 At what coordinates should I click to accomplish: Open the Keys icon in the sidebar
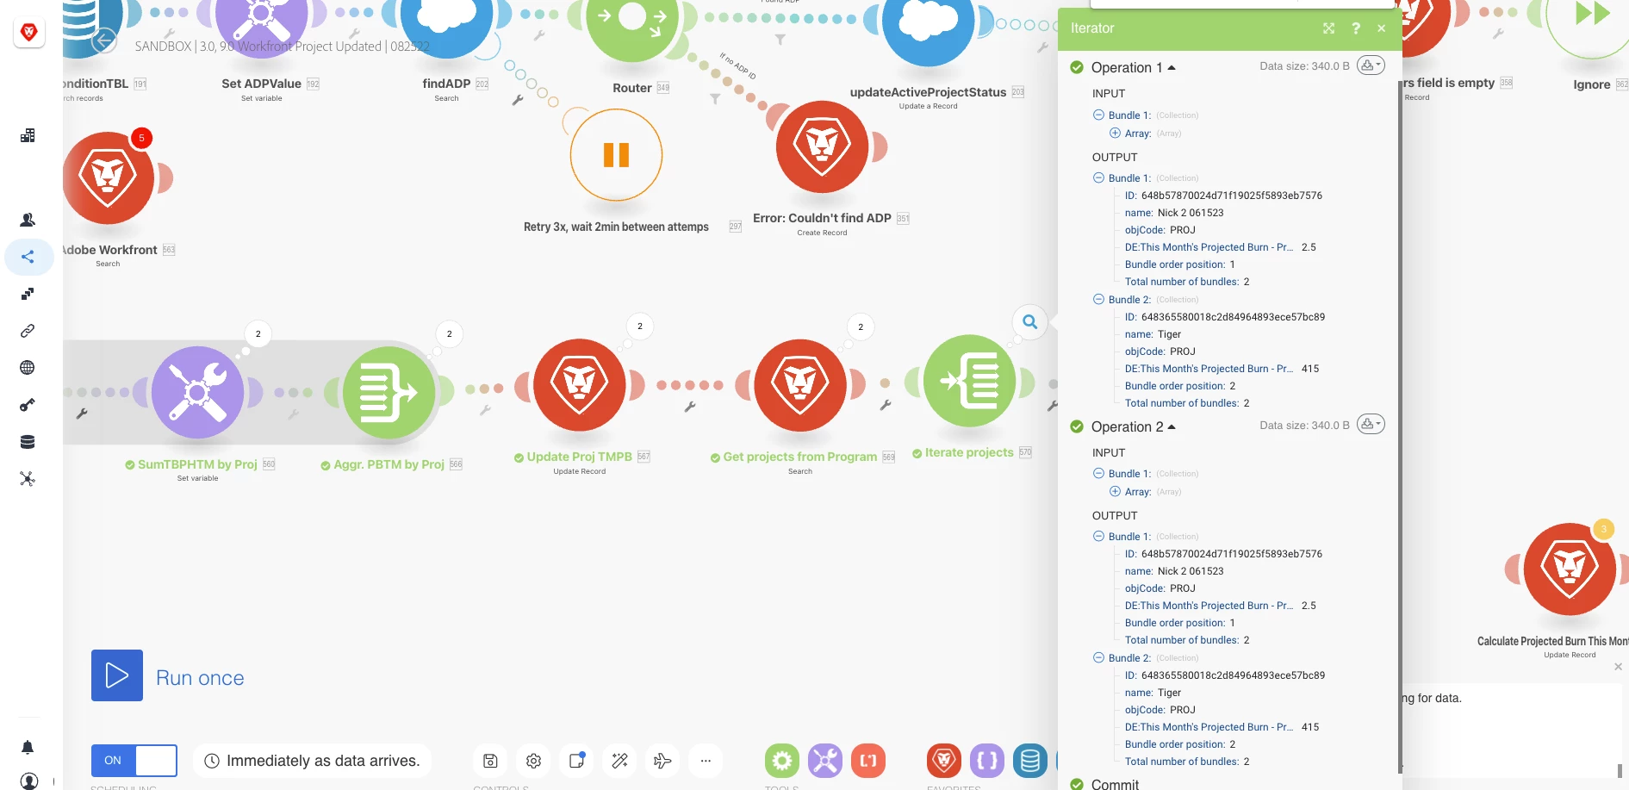tap(28, 405)
